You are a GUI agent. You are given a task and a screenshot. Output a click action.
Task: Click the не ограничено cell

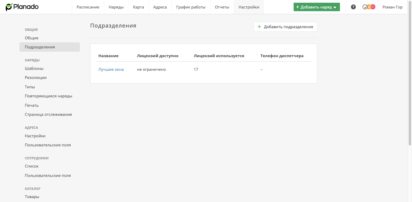151,69
